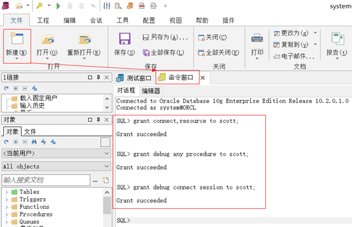Expand the Queues folder node

click(x=6, y=222)
